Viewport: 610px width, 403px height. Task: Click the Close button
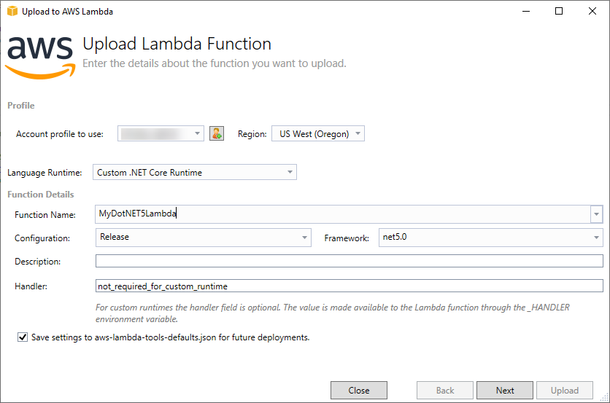[359, 390]
